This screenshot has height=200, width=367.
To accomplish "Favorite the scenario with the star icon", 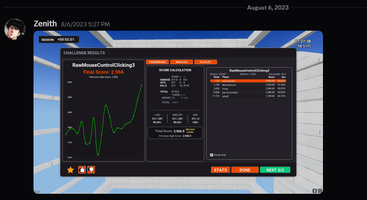I will 70,170.
